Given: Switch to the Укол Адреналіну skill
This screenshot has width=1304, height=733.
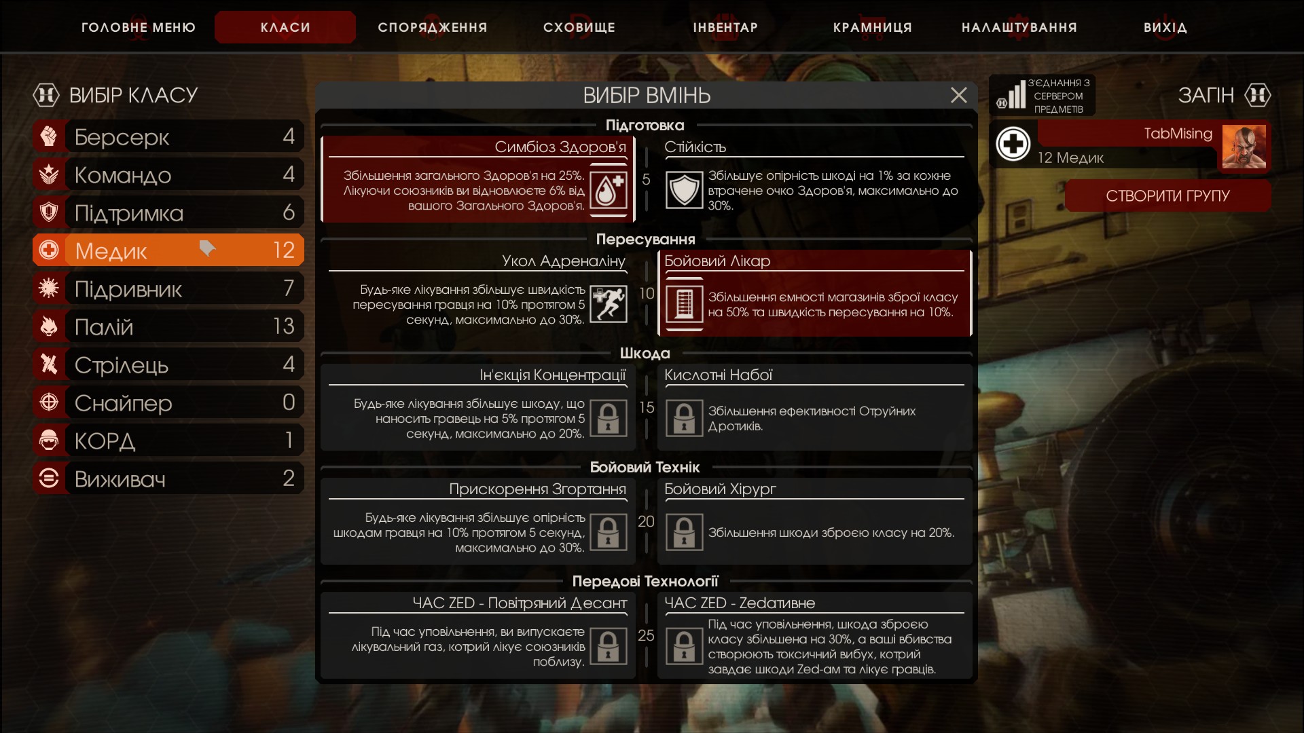Looking at the screenshot, I should (x=478, y=293).
